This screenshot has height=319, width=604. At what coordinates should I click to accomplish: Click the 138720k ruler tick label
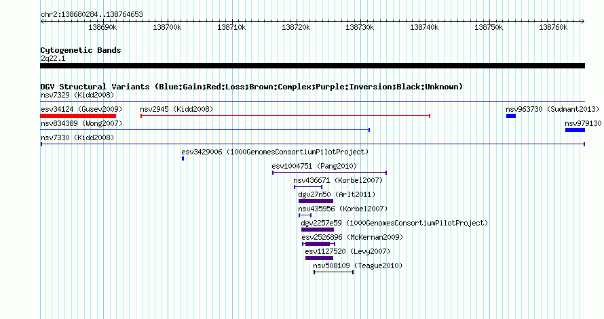(296, 27)
